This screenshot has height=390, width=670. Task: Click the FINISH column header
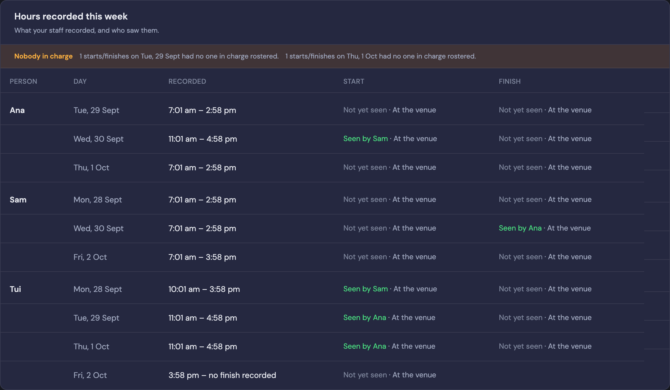coord(510,81)
